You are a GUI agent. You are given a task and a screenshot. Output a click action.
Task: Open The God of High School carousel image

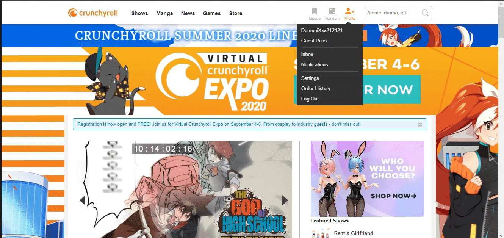pyautogui.click(x=184, y=189)
